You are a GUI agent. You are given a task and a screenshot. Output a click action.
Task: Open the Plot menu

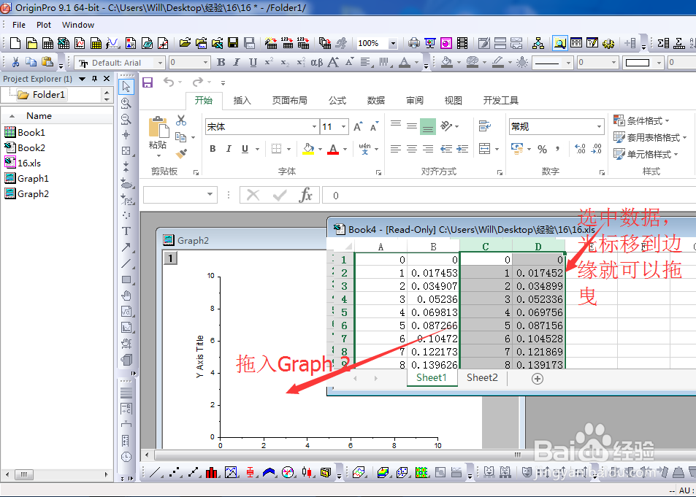[44, 25]
